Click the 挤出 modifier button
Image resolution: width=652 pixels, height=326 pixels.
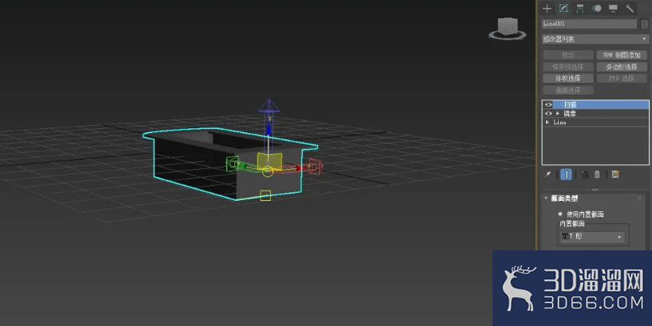[568, 55]
